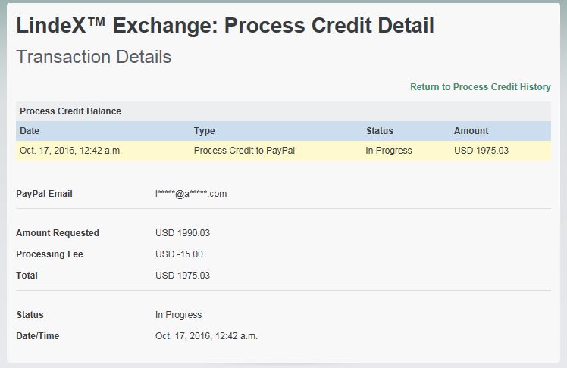Click the LindeX Exchange page heading
Screen dimensions: 567x368
point(225,25)
